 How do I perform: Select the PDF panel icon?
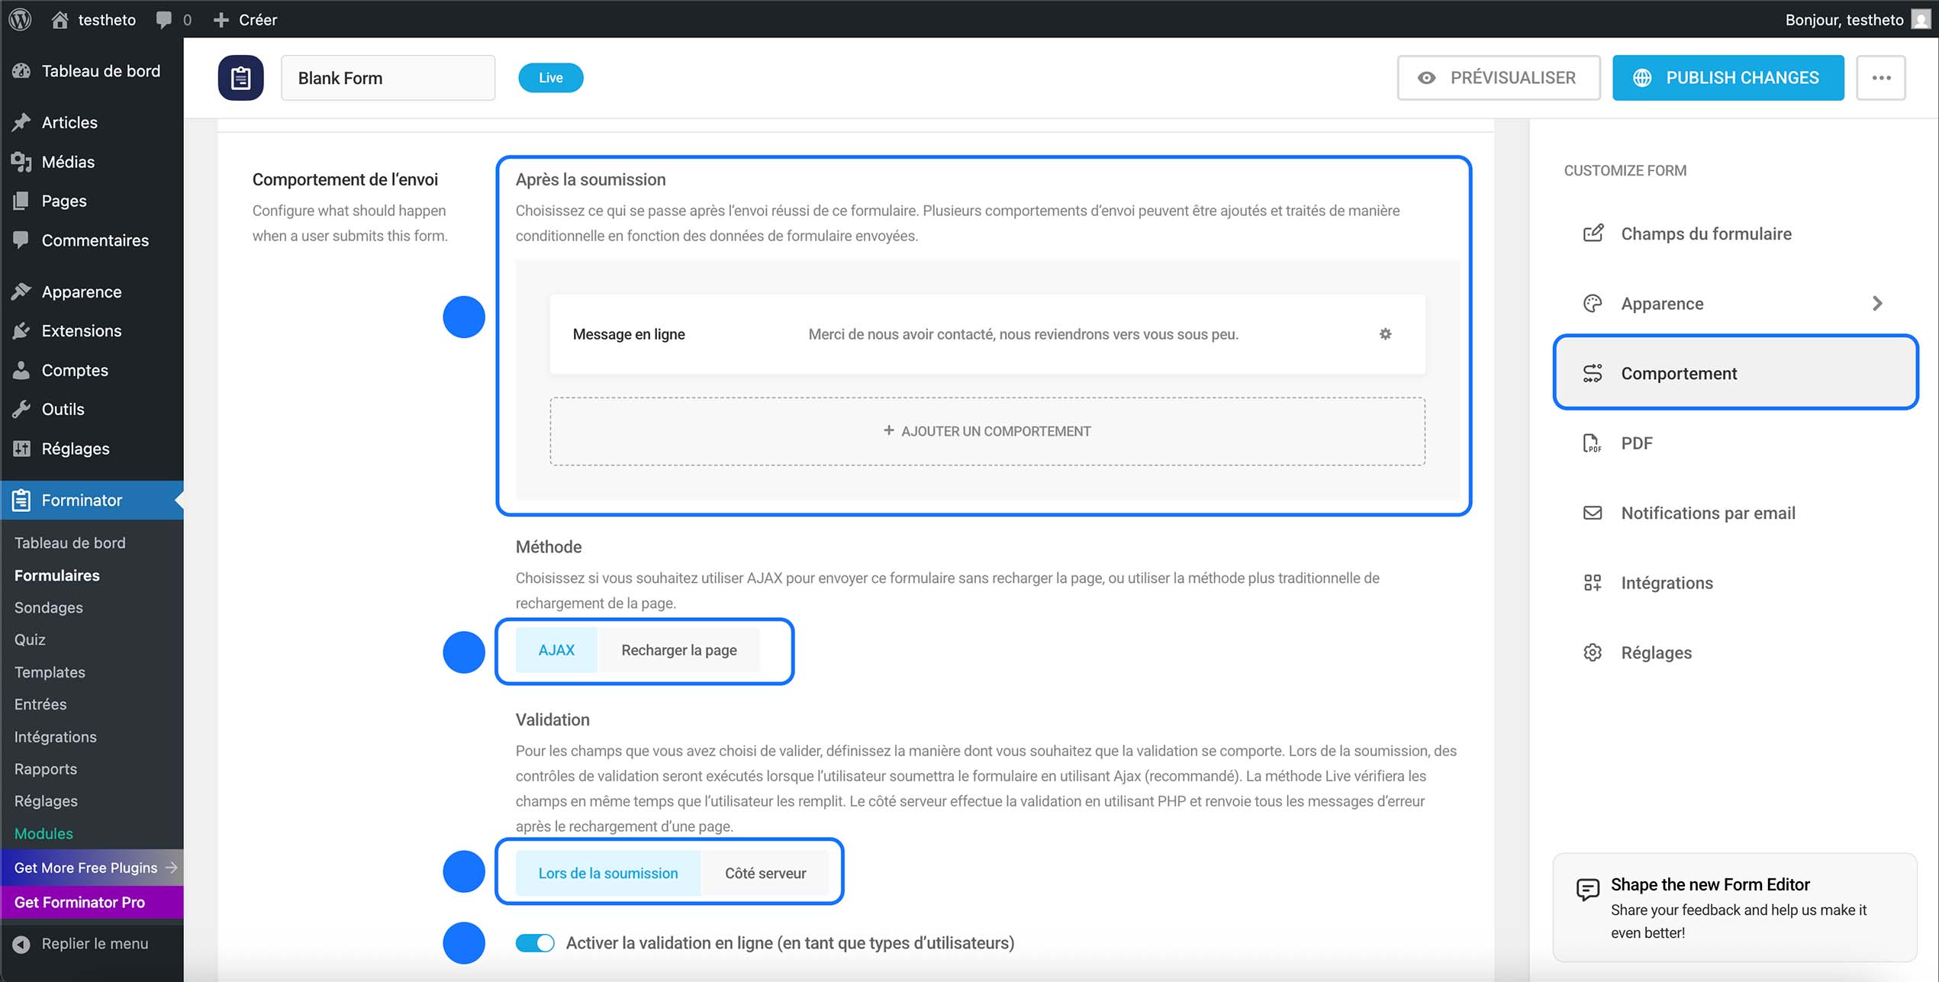point(1593,443)
